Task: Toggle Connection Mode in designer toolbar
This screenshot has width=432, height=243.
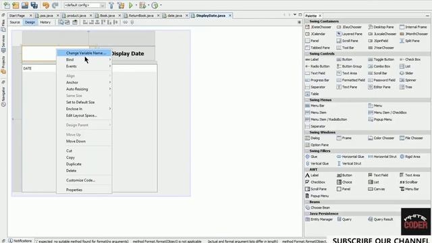Action: pos(67,22)
